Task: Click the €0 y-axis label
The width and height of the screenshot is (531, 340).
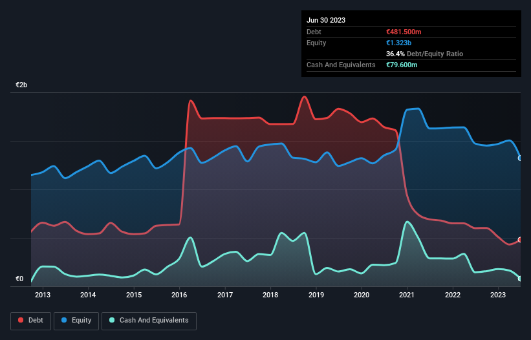Action: point(19,279)
